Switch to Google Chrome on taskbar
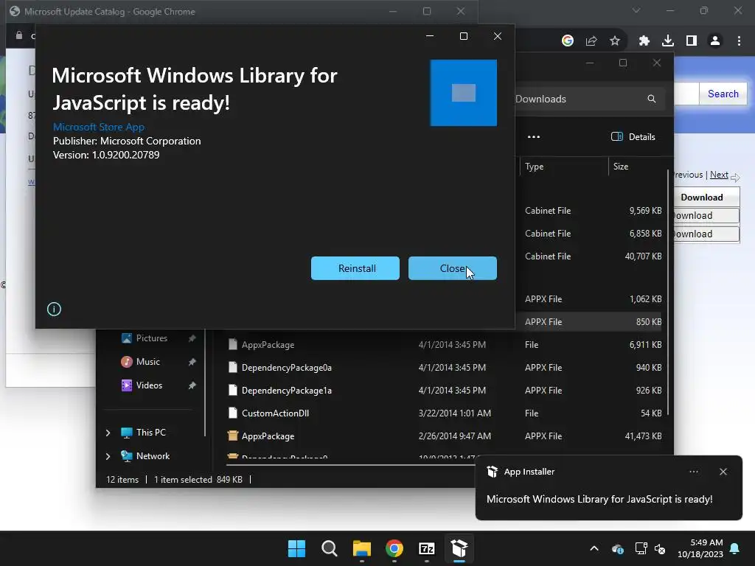The height and width of the screenshot is (566, 755). pyautogui.click(x=394, y=548)
